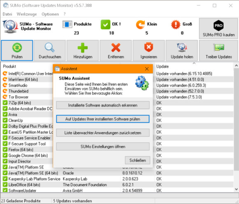Click the Hinzufügen green plus button

point(82,50)
